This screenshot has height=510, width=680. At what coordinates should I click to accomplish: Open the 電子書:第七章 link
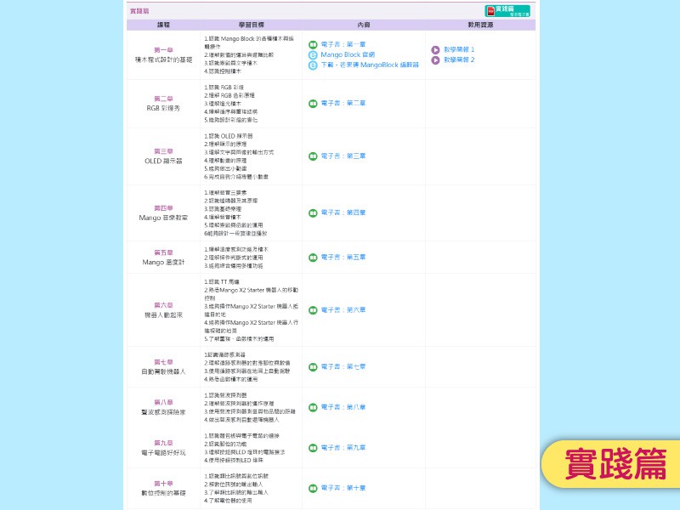pos(343,367)
